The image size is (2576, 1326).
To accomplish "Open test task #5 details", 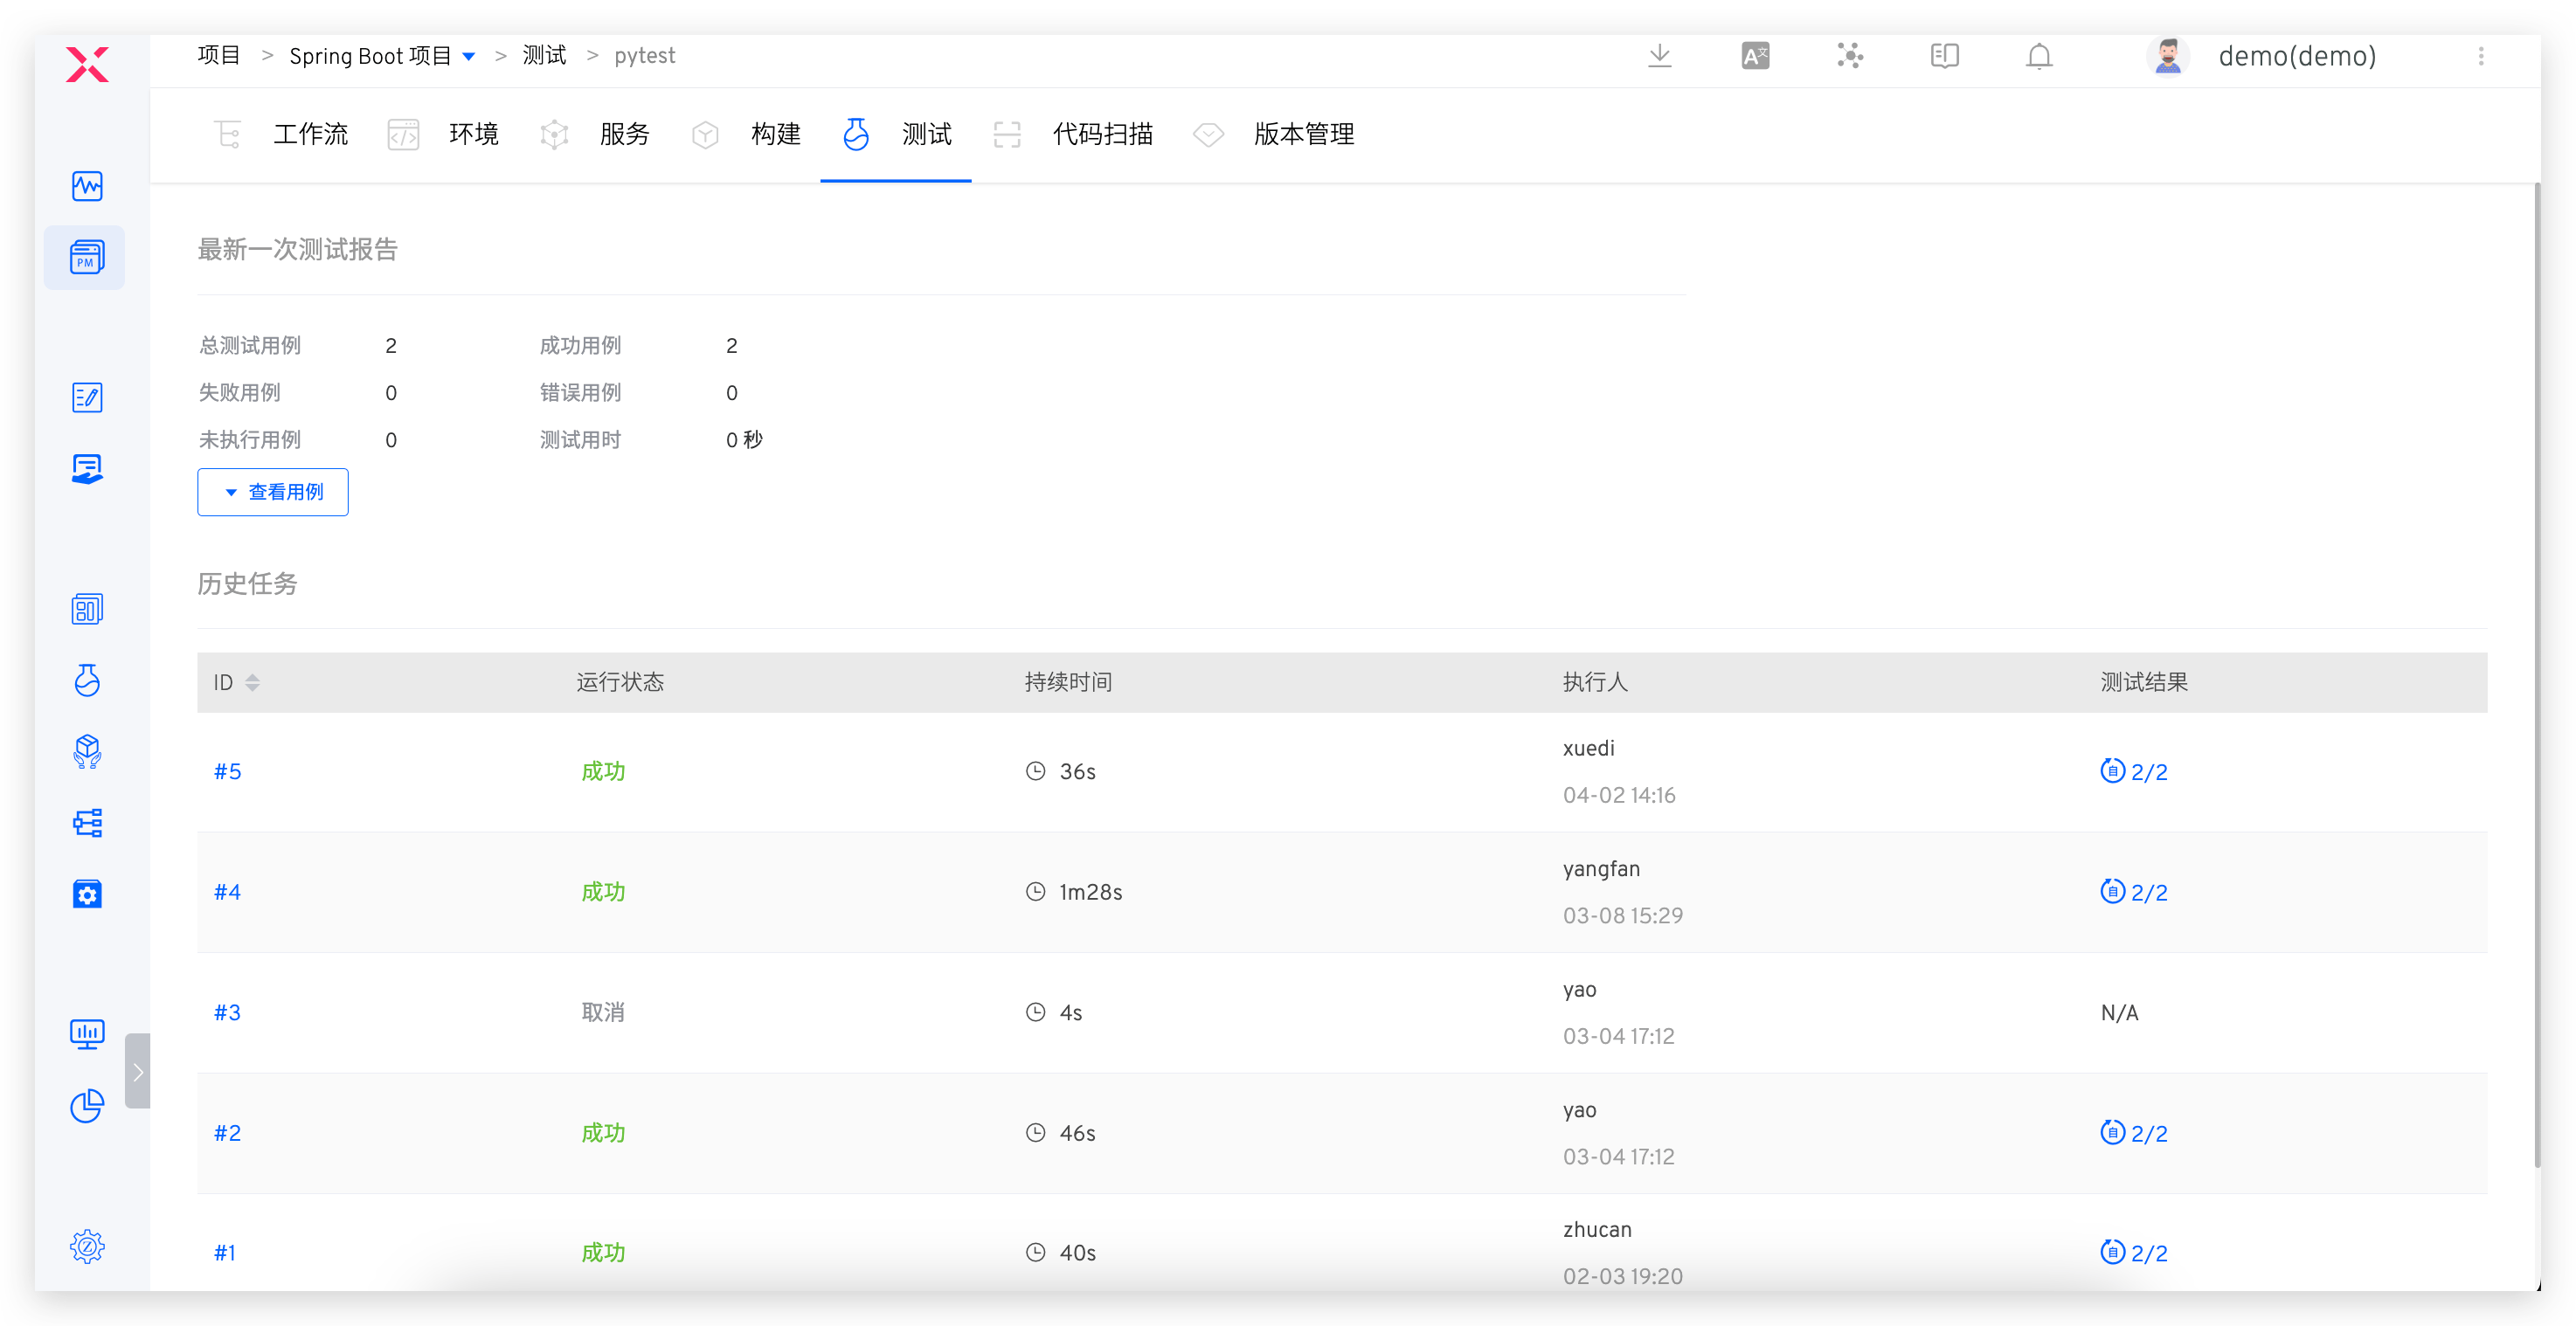I will click(x=227, y=771).
